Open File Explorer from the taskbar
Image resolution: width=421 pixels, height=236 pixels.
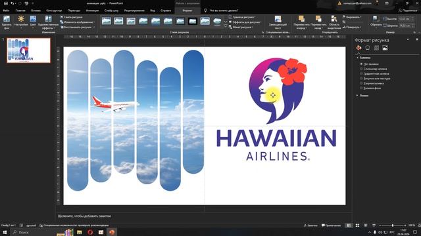[x=80, y=232]
